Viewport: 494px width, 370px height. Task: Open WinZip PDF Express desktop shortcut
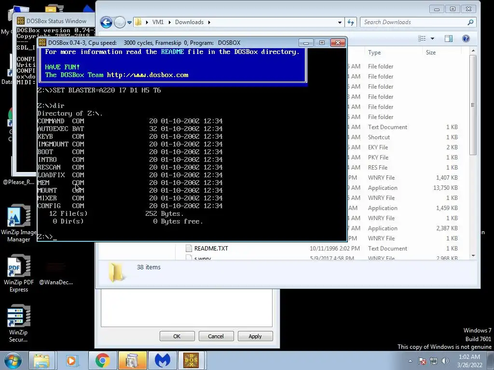(19, 274)
